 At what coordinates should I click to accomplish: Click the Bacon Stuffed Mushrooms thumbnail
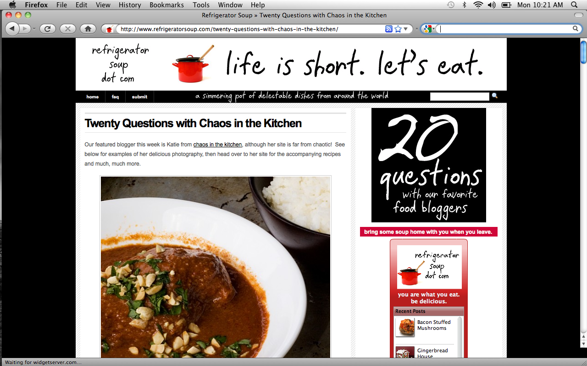coord(405,327)
